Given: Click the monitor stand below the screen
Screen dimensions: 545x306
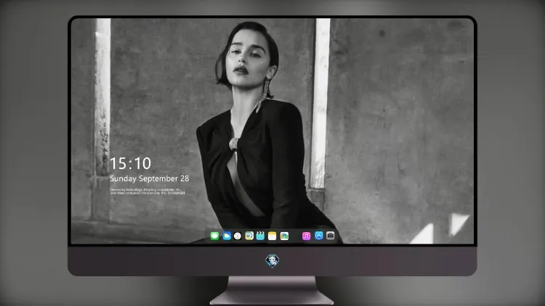Looking at the screenshot, I should tap(272, 291).
